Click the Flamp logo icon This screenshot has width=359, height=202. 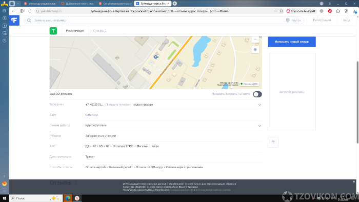[x=14, y=21]
